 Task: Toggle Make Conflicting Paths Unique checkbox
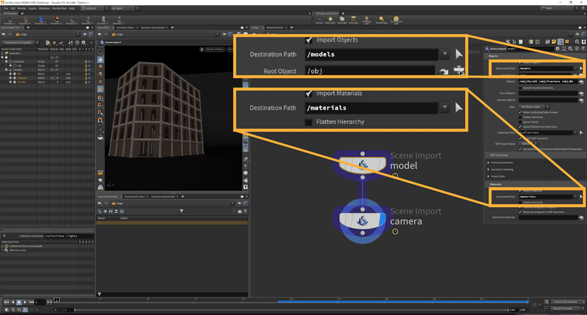(521, 112)
